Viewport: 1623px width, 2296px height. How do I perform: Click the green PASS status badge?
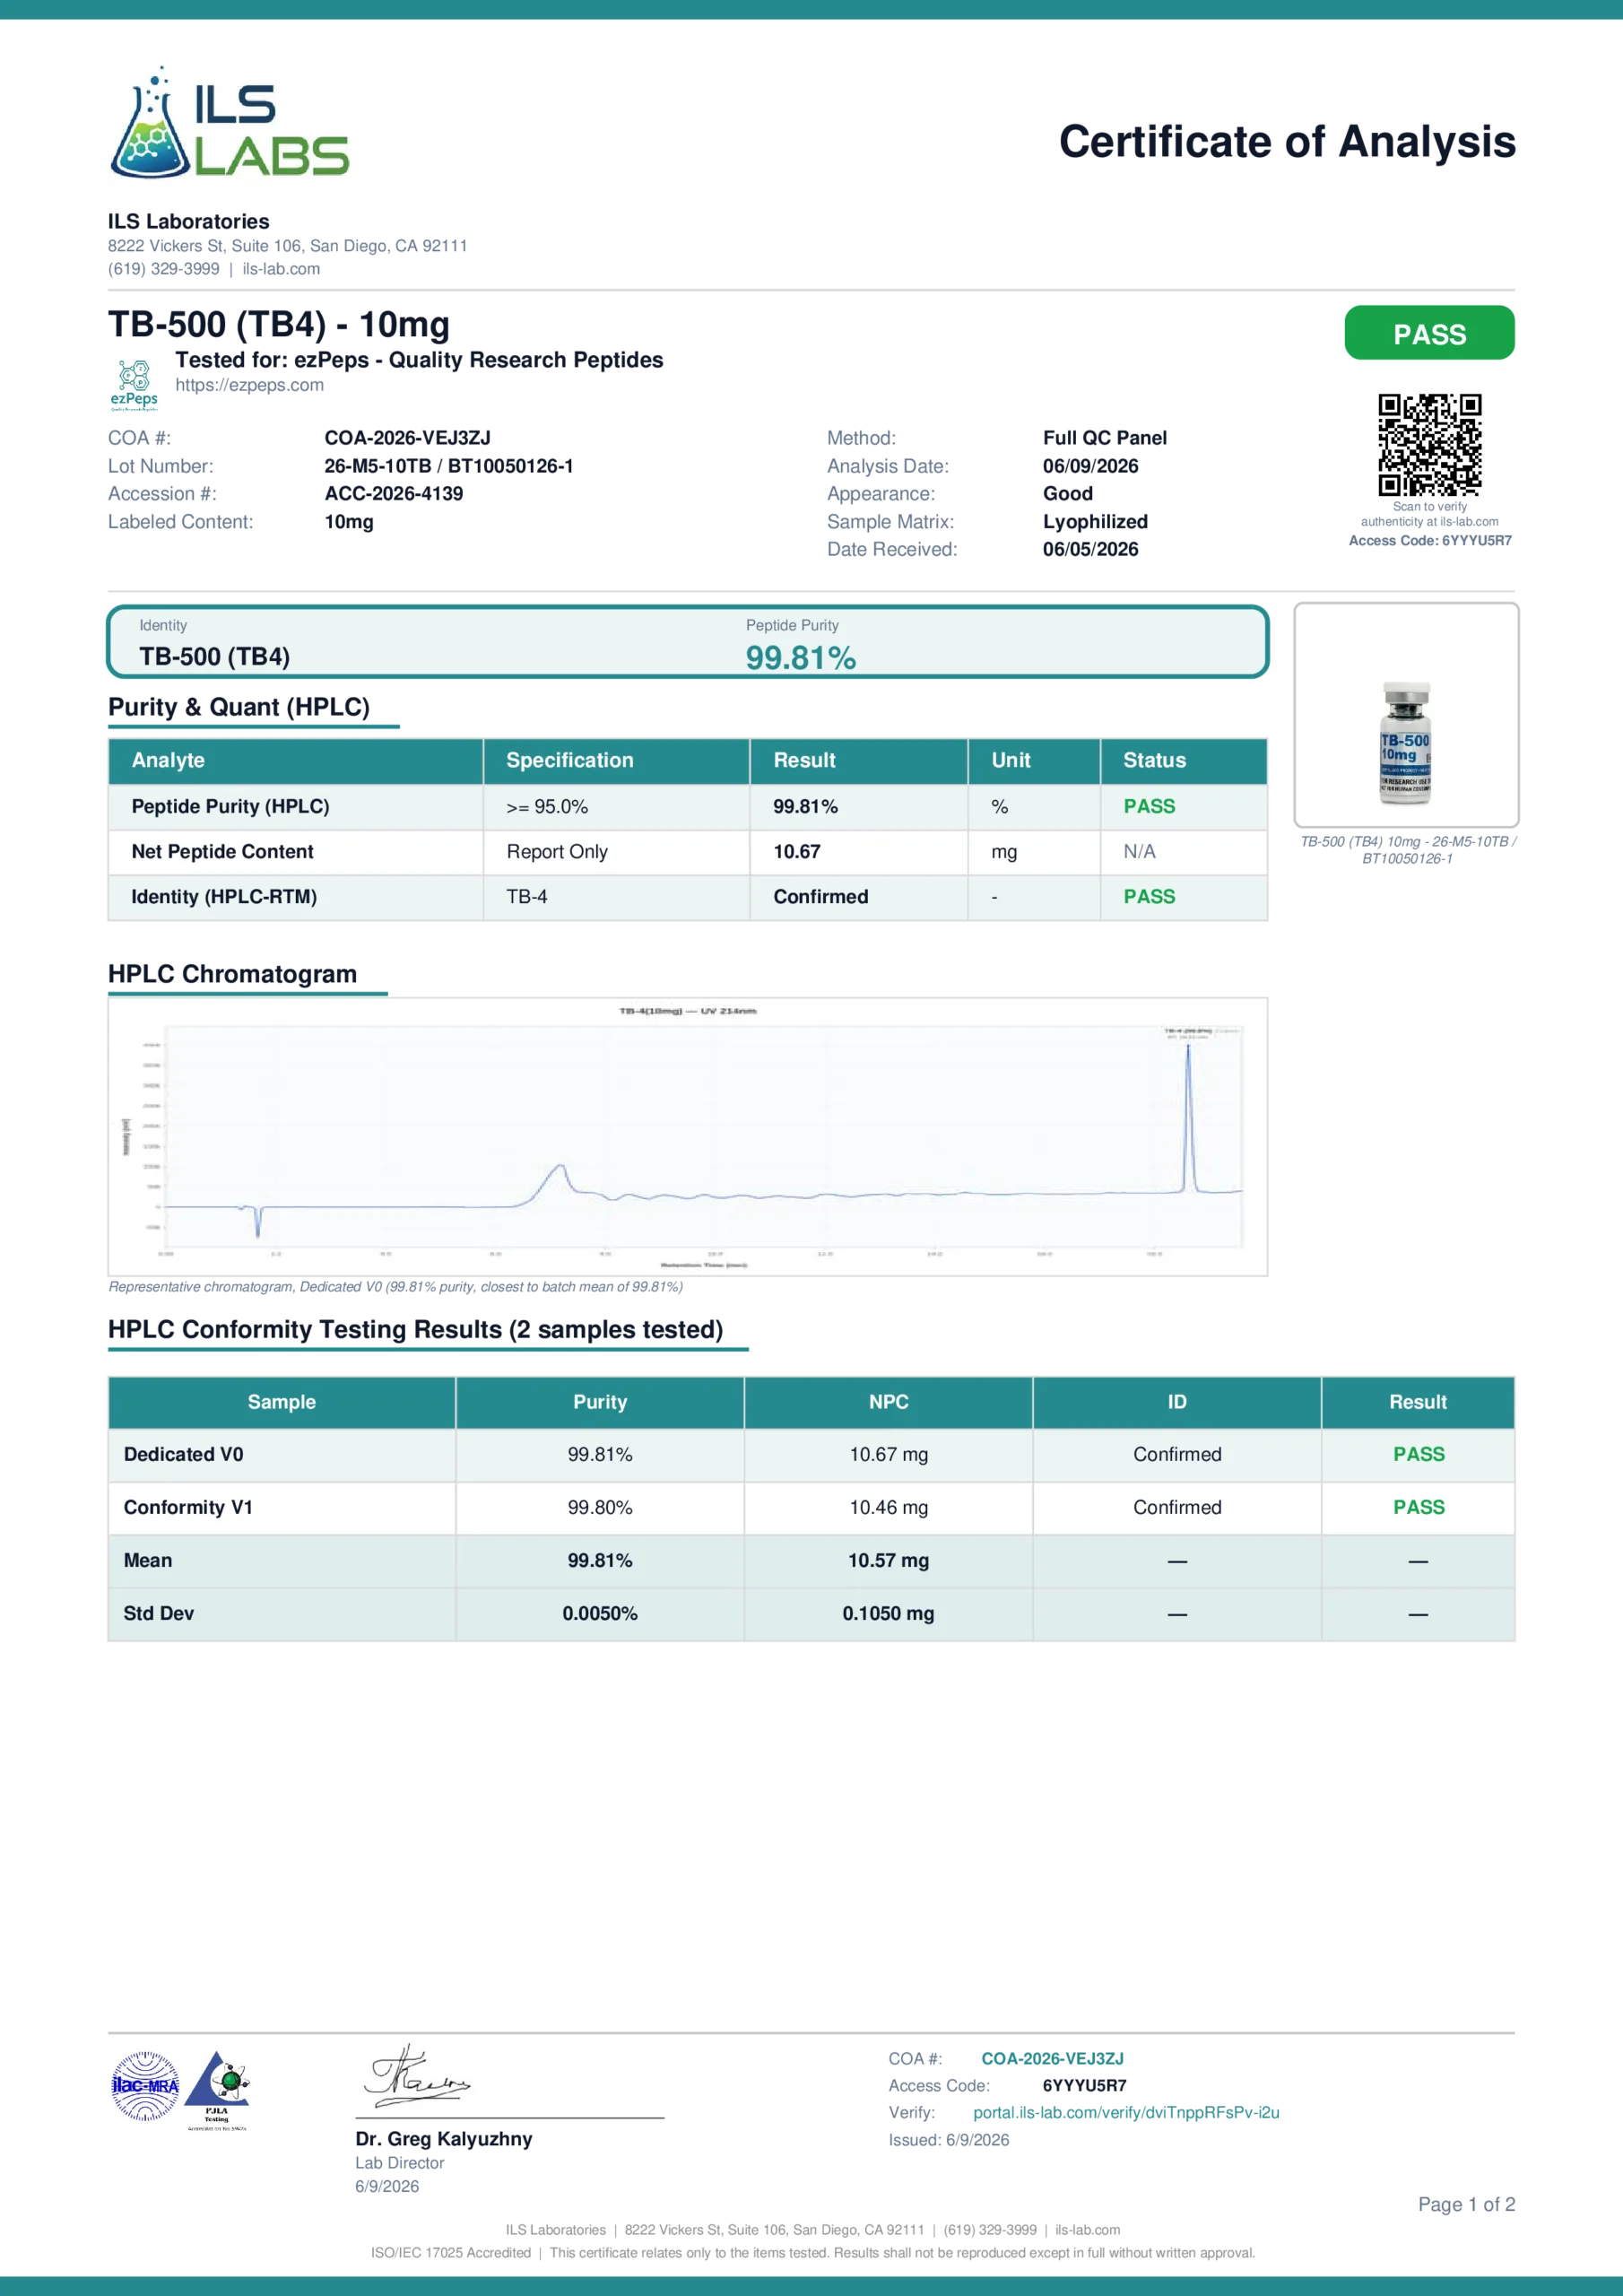pos(1429,333)
